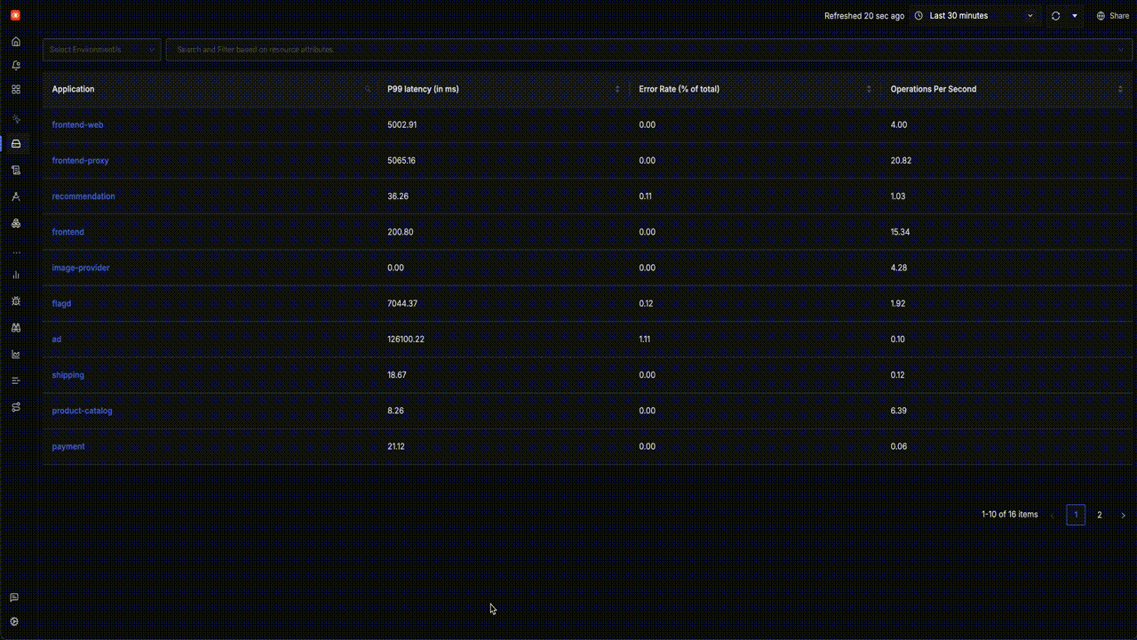This screenshot has height=640, width=1137.
Task: Open alerts via the bell icon
Action: 15,66
